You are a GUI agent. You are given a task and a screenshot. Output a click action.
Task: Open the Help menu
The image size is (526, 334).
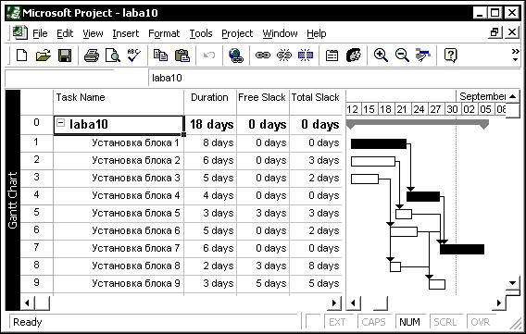tap(317, 33)
